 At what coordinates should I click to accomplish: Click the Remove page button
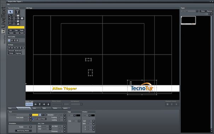[209, 11]
